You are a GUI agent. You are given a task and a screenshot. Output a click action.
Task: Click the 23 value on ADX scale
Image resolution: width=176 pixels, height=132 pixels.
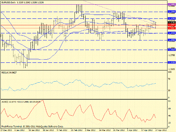169,123
